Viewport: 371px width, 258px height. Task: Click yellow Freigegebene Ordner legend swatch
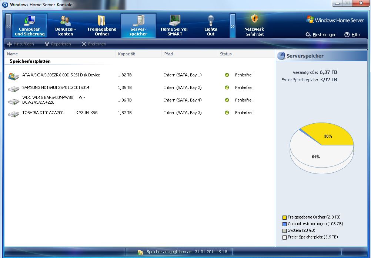(x=284, y=217)
